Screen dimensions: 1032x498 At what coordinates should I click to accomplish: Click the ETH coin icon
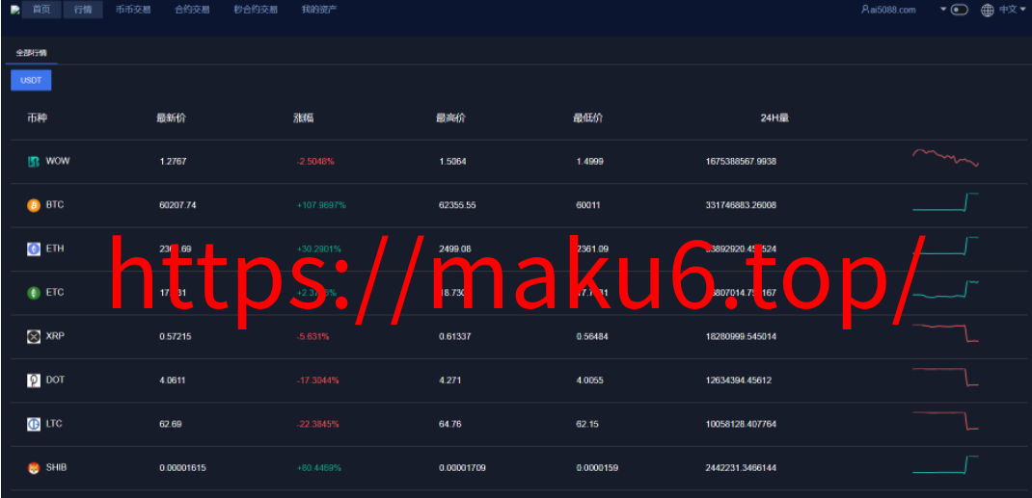pos(34,249)
